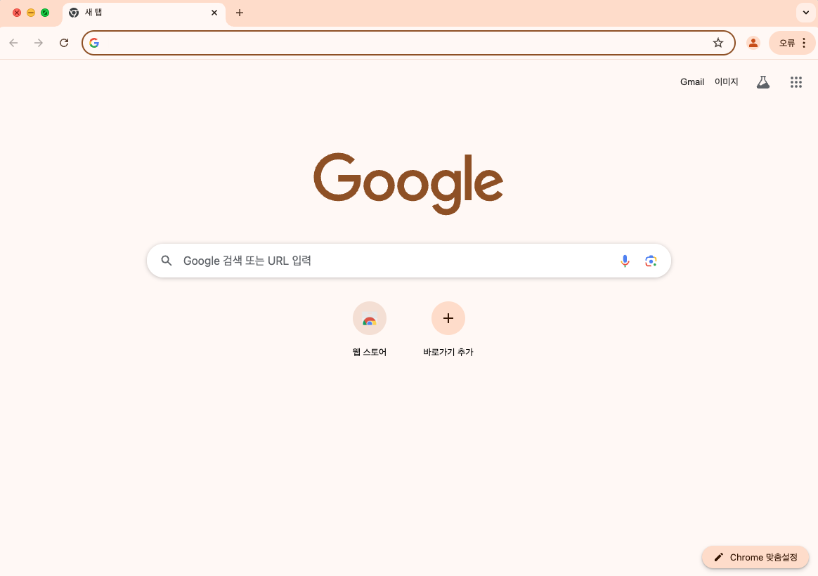Screen dimensions: 818x576
Task: Open Google Lens image search icon
Action: [650, 261]
